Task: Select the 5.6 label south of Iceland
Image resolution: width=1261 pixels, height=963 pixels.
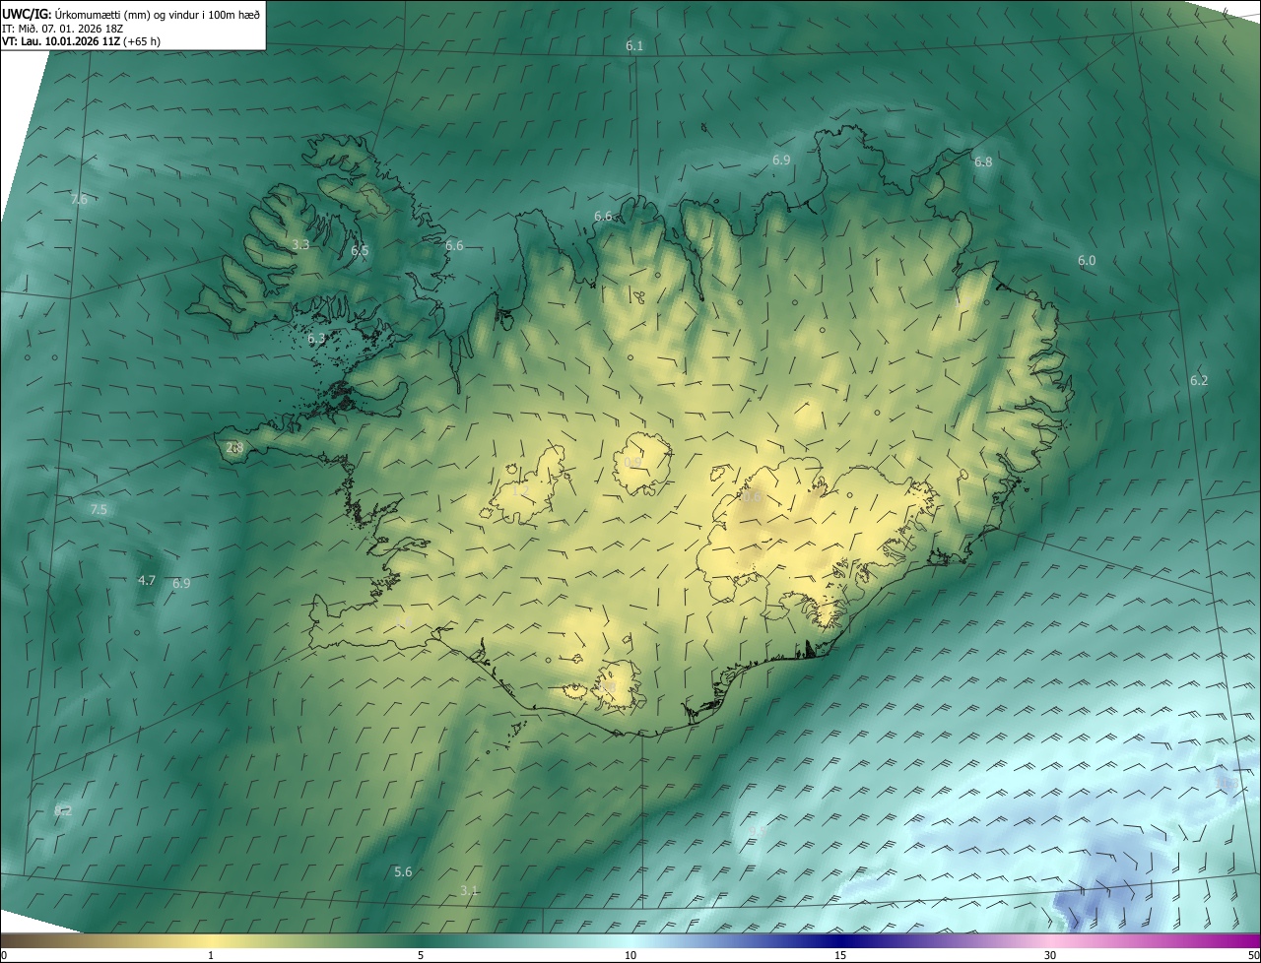Action: [403, 871]
